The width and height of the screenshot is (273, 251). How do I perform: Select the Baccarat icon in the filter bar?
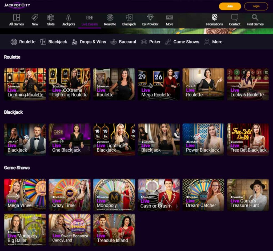[114, 41]
